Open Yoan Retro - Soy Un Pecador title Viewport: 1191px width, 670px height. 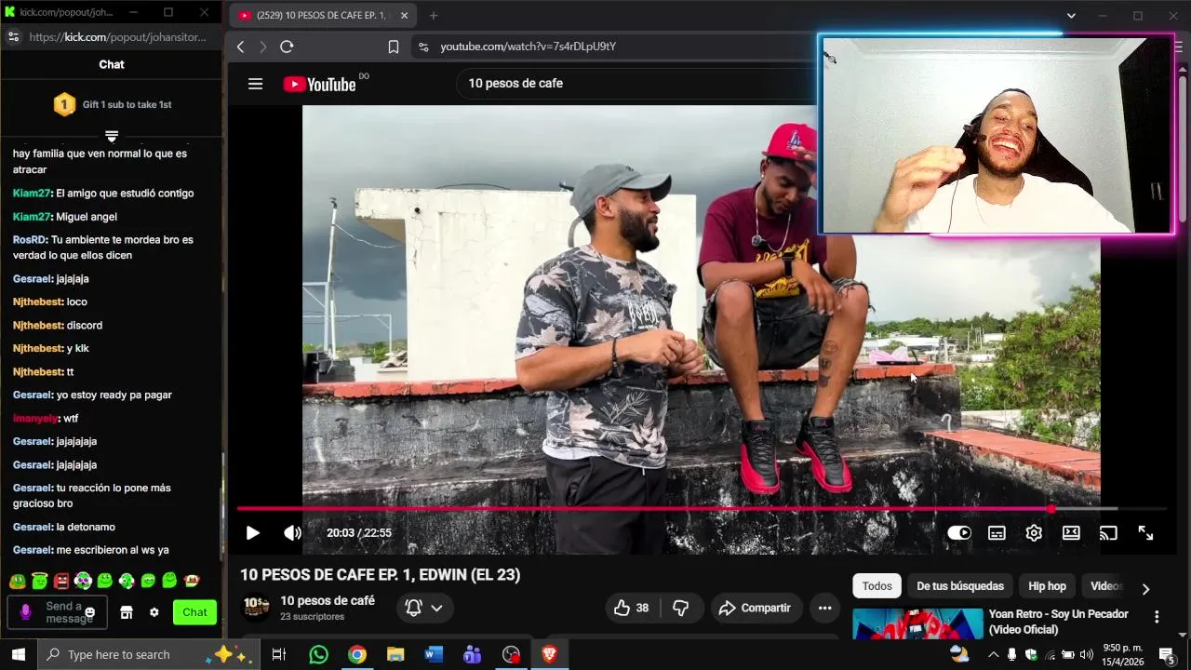(1059, 622)
